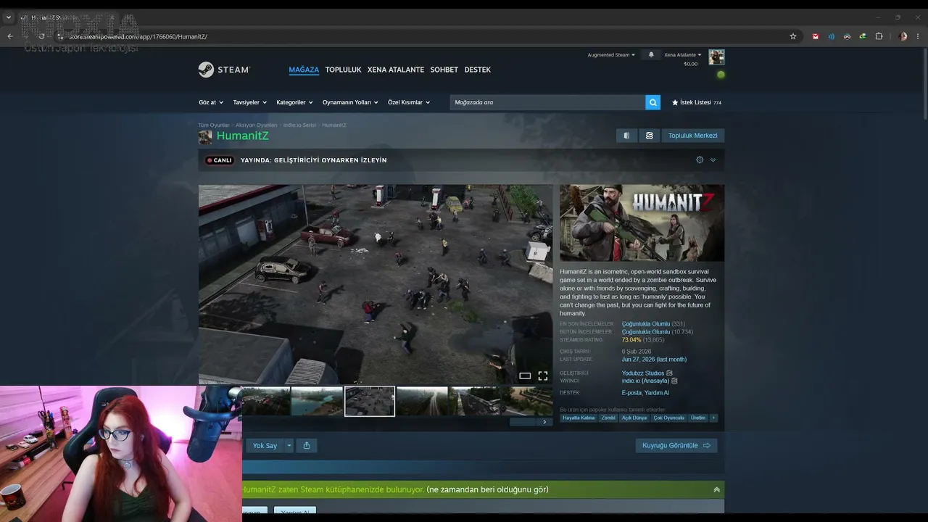Open the MAĞAZA tab

point(304,70)
